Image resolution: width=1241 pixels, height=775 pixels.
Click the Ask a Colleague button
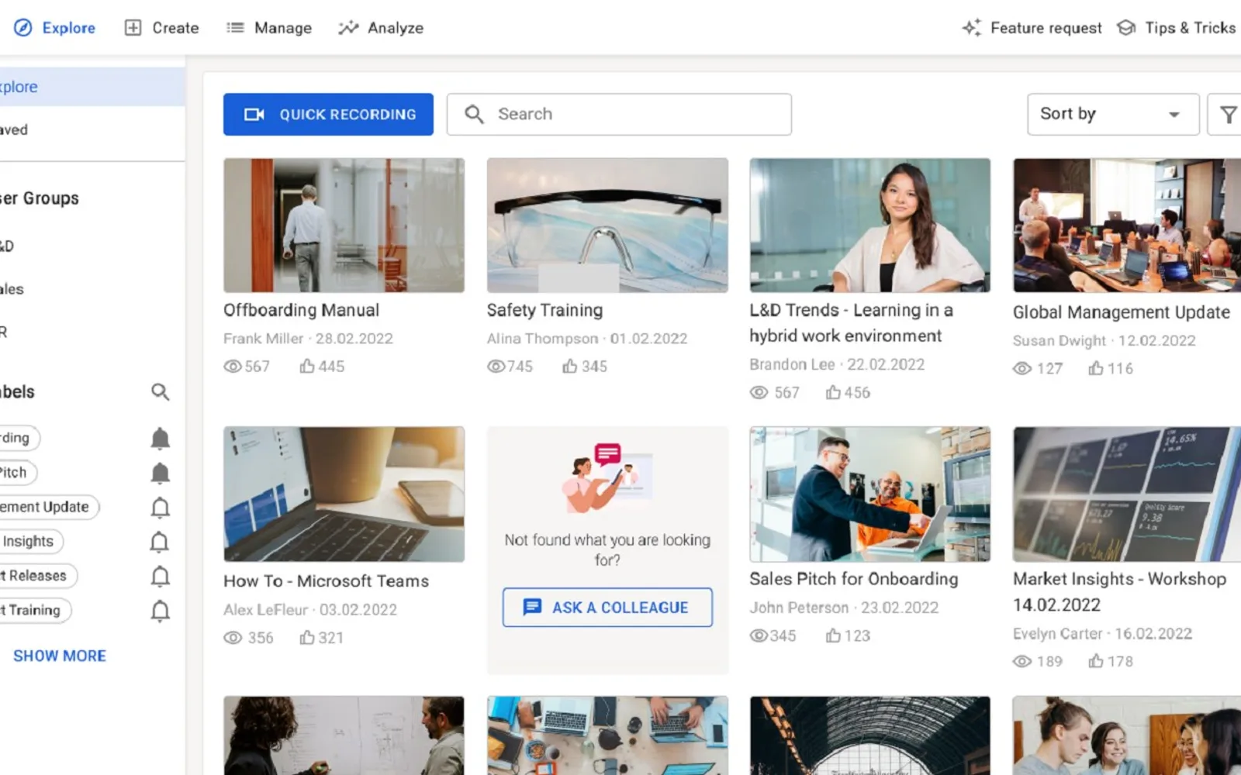[607, 608]
